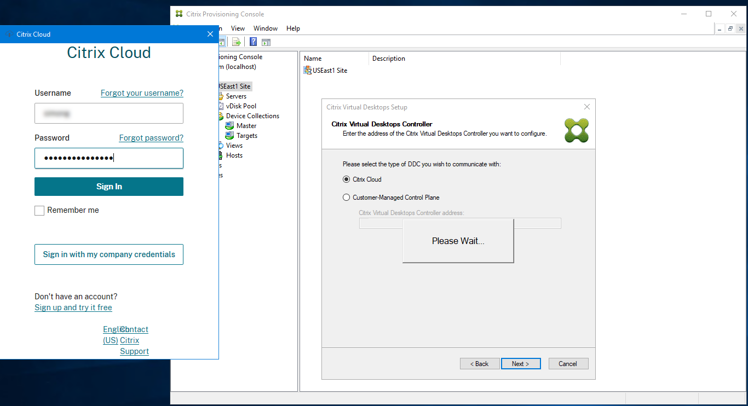This screenshot has width=748, height=406.
Task: Open help using the question mark toolbar icon
Action: point(252,42)
